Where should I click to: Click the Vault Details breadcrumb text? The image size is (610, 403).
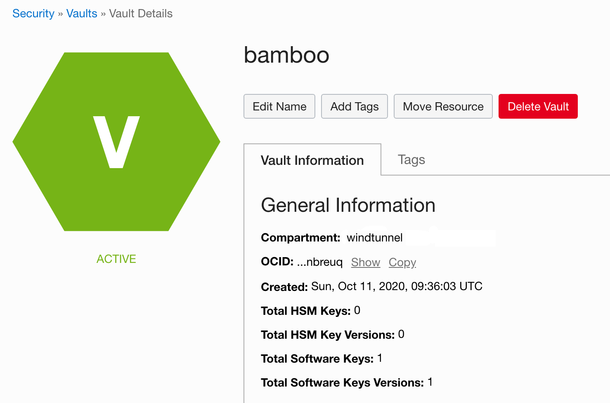point(141,14)
